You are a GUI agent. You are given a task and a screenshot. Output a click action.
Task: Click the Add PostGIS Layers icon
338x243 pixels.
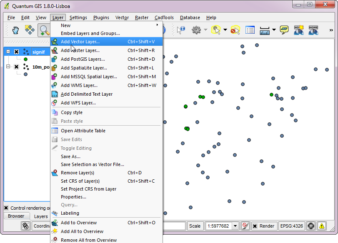54,59
